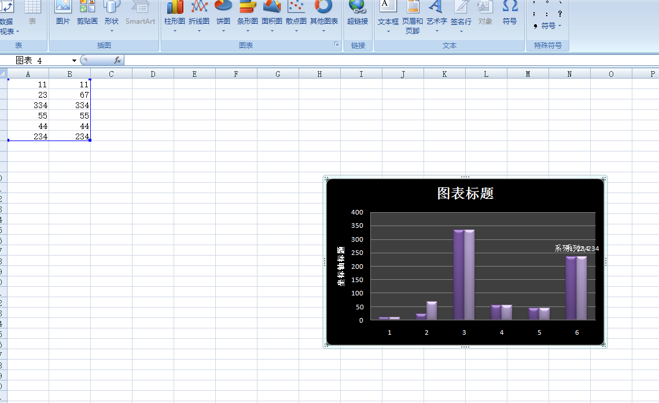Expand the line chart dropdown arrow

click(199, 31)
